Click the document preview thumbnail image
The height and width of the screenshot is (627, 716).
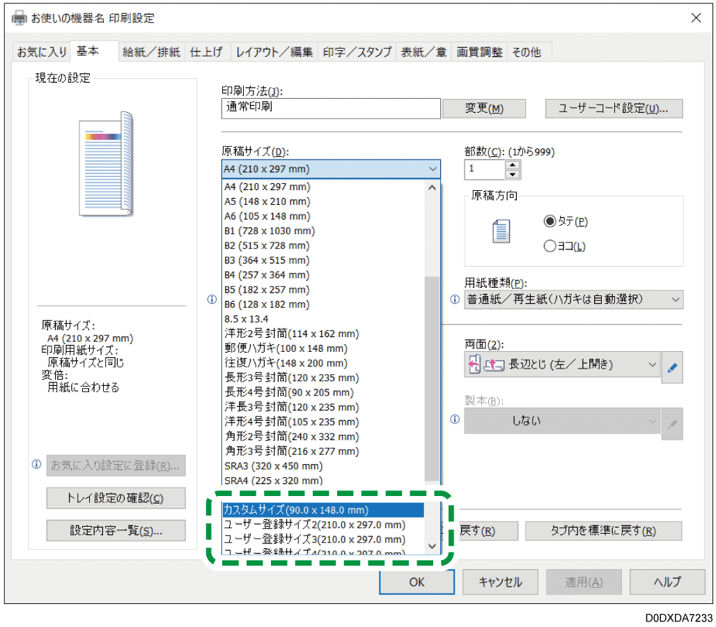[106, 164]
